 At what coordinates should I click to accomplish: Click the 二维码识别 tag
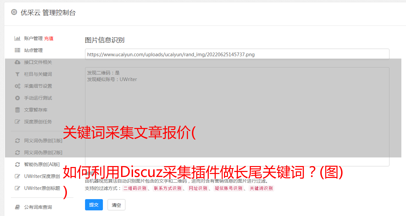[x=135, y=188]
